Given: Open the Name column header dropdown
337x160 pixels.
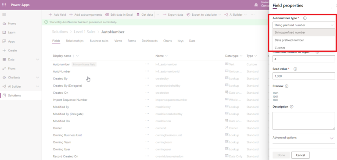Looking at the screenshot, I should 166,56.
